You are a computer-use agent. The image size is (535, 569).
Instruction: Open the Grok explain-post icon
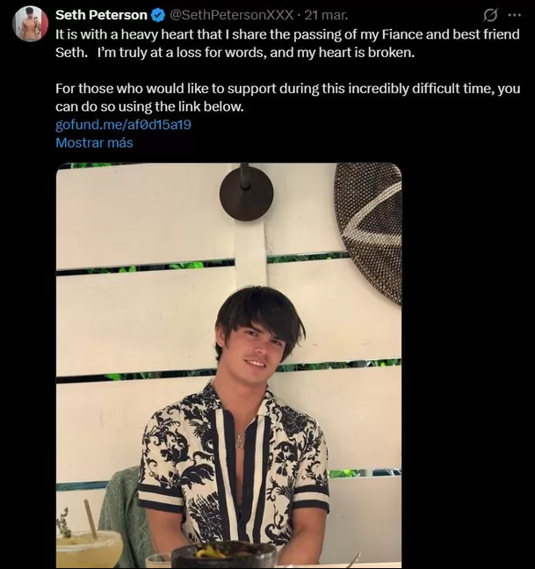[492, 15]
